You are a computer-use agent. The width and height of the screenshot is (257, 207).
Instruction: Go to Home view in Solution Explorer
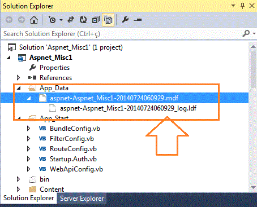pyautogui.click(x=34, y=20)
